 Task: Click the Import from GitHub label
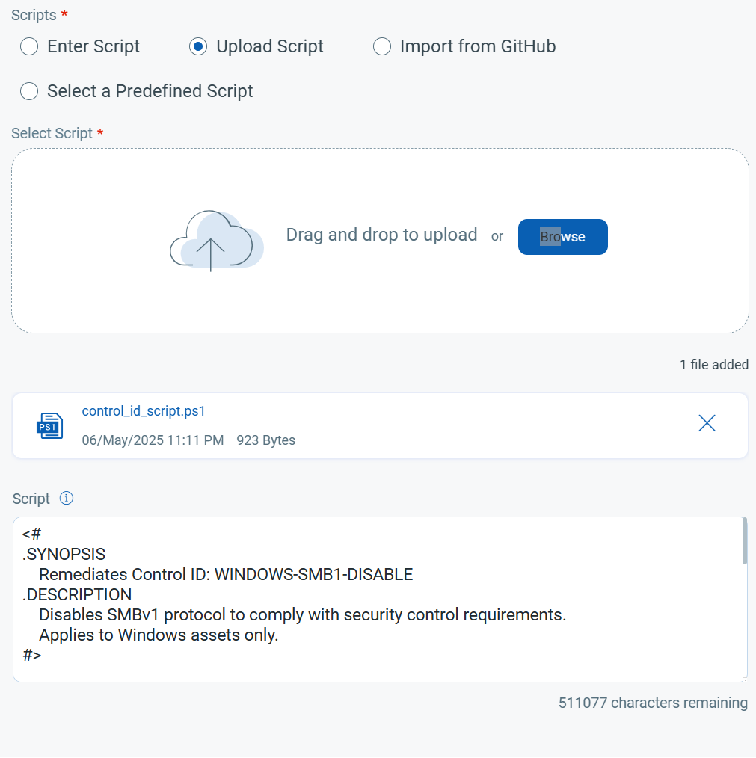478,46
